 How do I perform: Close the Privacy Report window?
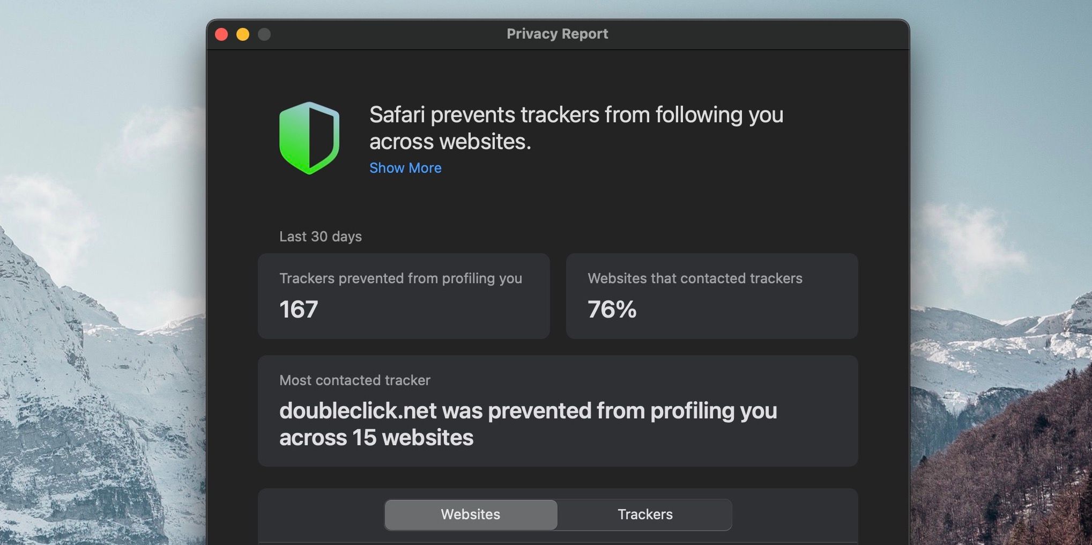click(x=221, y=34)
